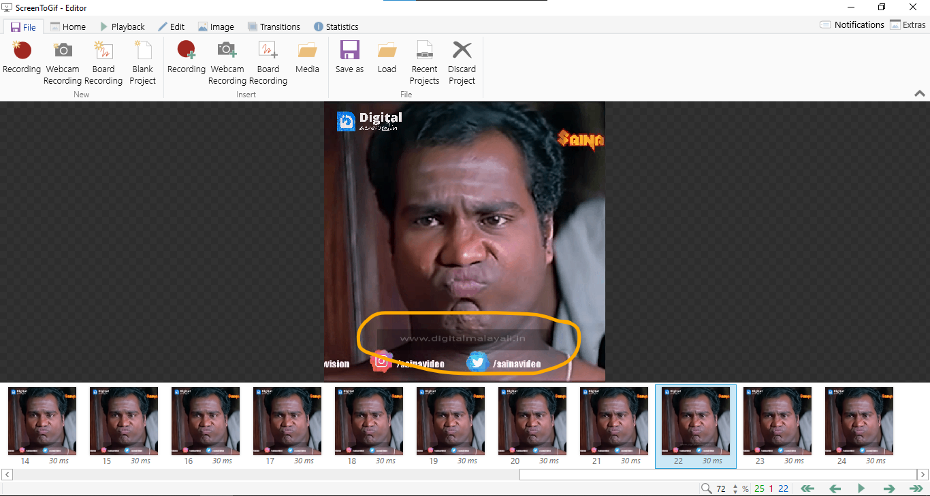
Task: Insert a Board Recording into the project
Action: pos(268,63)
